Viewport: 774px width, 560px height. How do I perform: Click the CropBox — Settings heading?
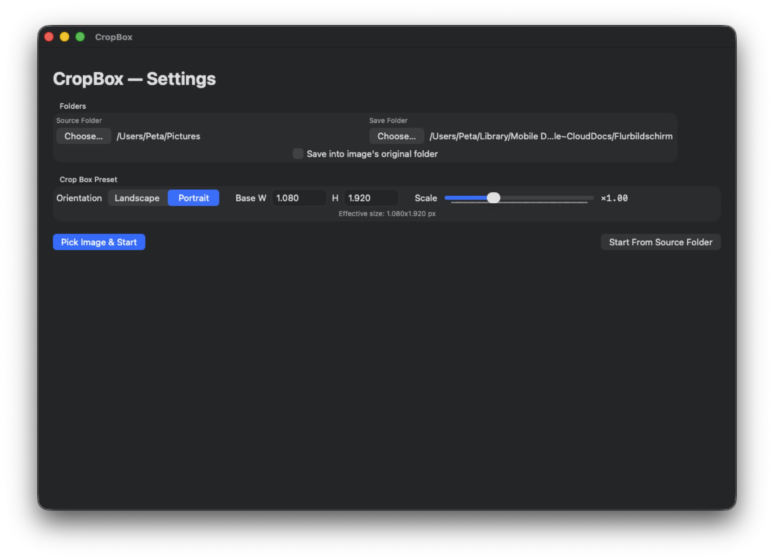click(134, 79)
